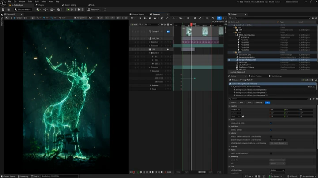Open the Tools menu
318x178 pixels.
pos(30,1)
